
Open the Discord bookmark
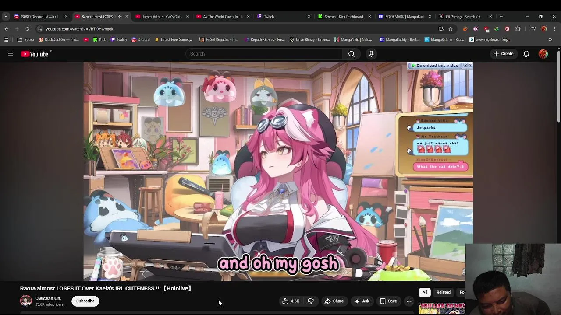coord(141,39)
